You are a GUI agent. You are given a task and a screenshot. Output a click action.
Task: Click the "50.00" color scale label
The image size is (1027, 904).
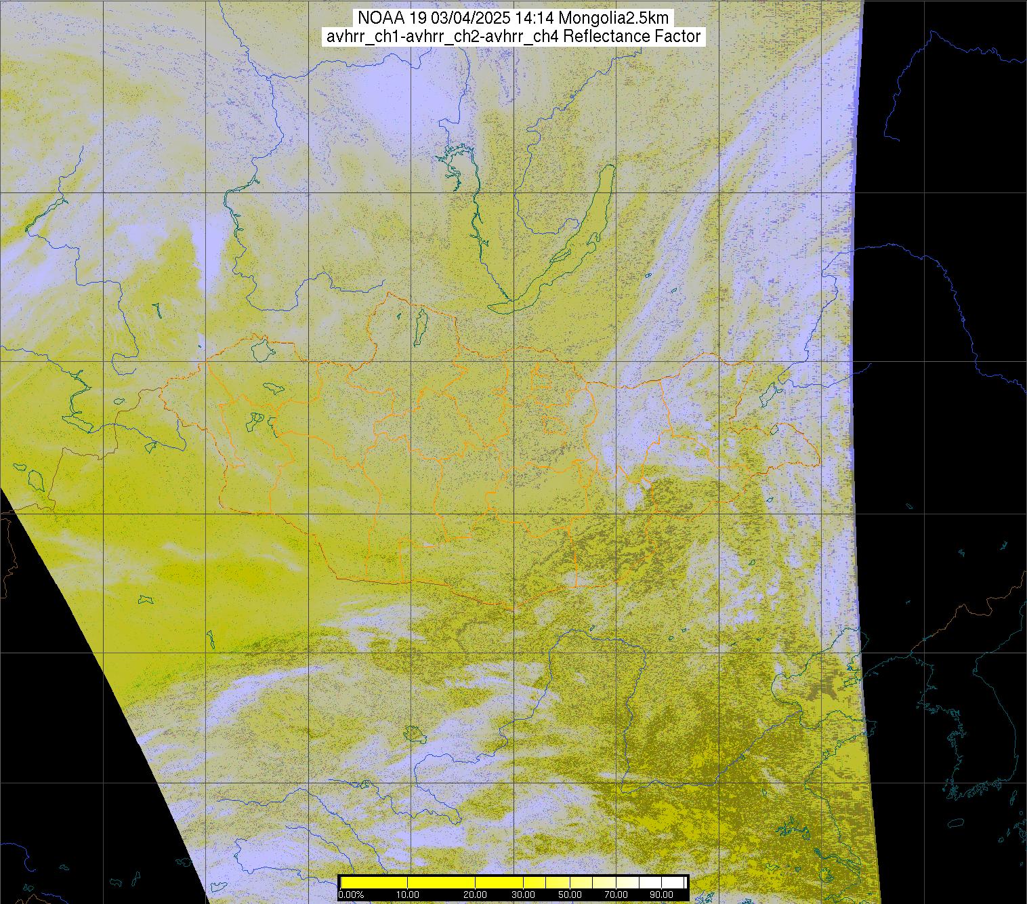570,895
